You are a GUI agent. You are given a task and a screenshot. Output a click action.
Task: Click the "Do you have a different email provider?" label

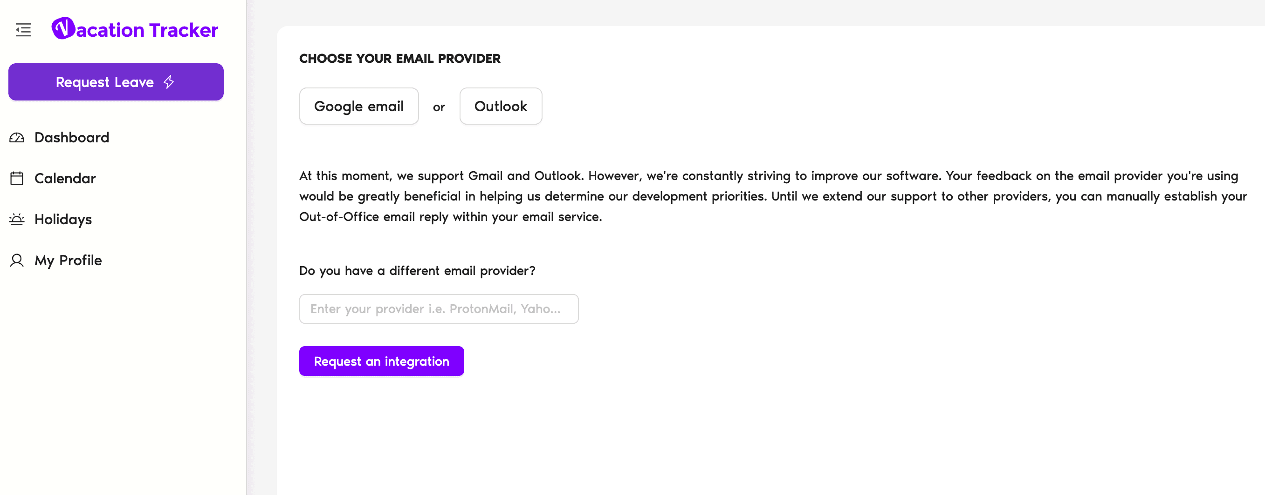pyautogui.click(x=417, y=271)
